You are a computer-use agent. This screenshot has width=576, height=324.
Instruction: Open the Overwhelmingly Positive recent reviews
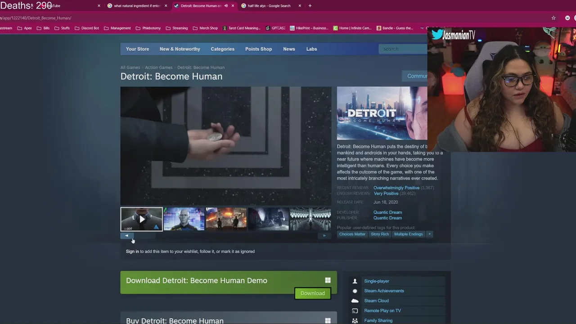(x=396, y=188)
